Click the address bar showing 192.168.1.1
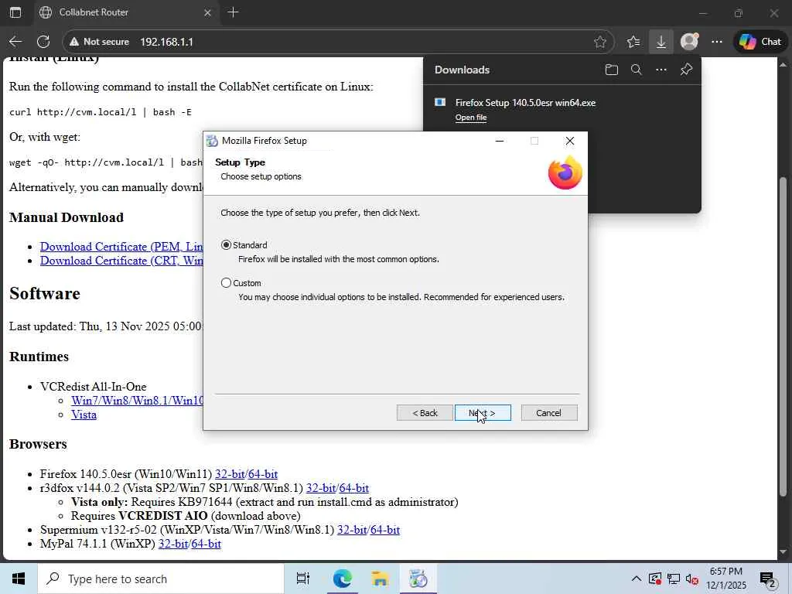The width and height of the screenshot is (792, 594). click(x=166, y=42)
